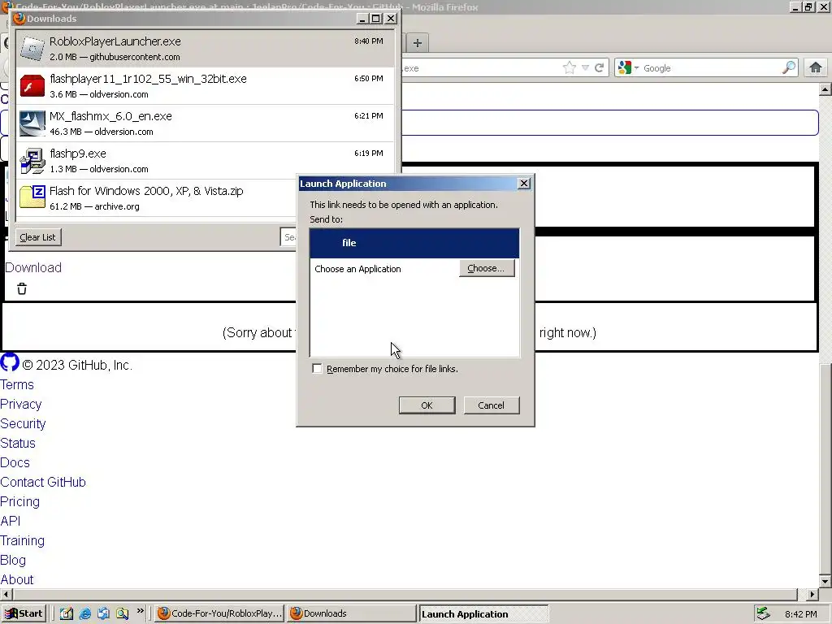Cancel the Launch Application dialog
Image resolution: width=832 pixels, height=624 pixels.
click(492, 405)
